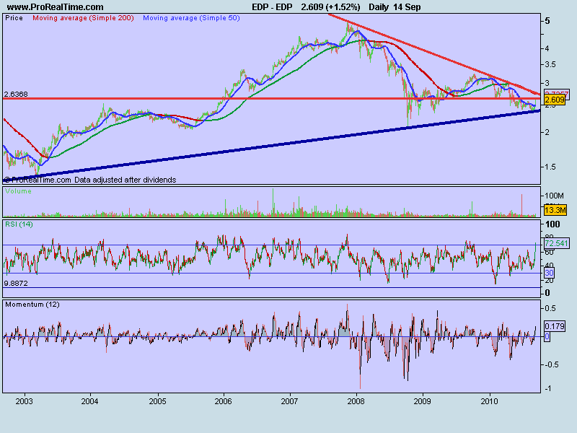The image size is (577, 433).
Task: Click the 30 RSI level tag
Action: pos(549,273)
